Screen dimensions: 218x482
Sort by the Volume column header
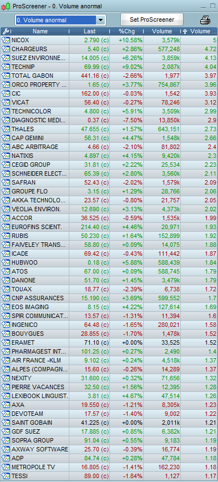pos(162,31)
